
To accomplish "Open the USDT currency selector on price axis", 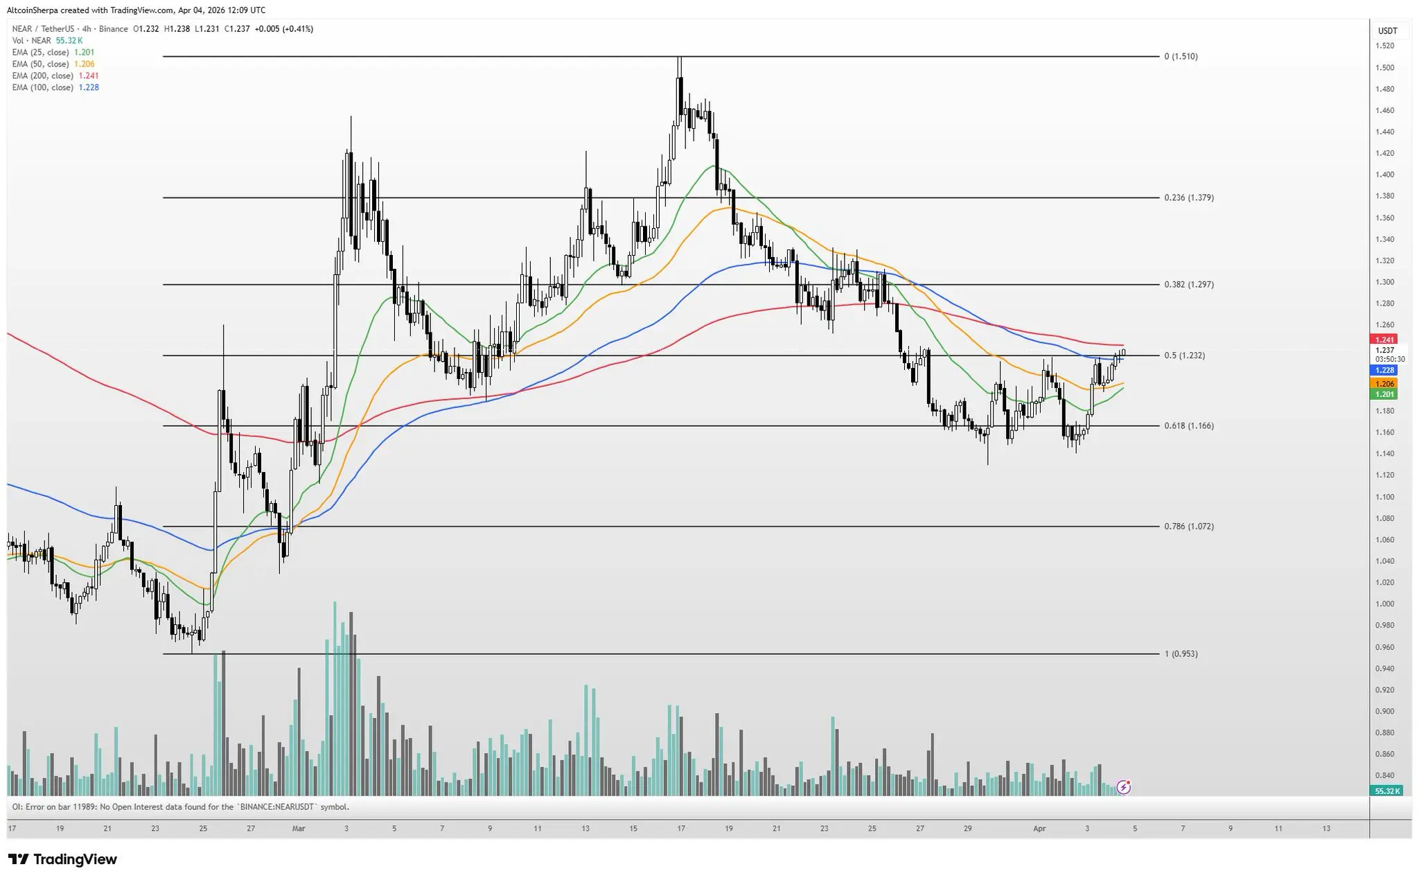I will 1387,31.
